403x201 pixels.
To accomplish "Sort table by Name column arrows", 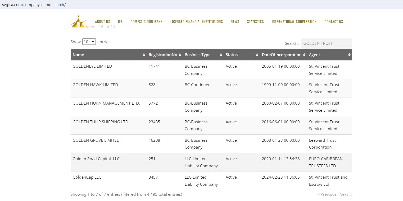I will [x=144, y=55].
